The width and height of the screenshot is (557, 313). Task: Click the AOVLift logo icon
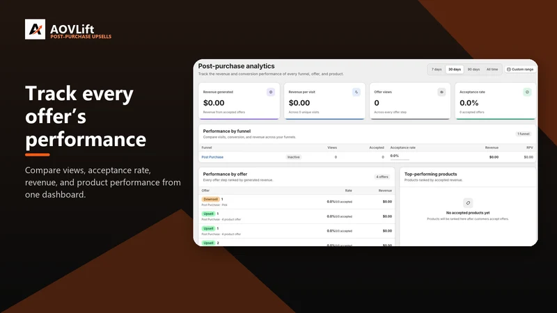tap(36, 29)
